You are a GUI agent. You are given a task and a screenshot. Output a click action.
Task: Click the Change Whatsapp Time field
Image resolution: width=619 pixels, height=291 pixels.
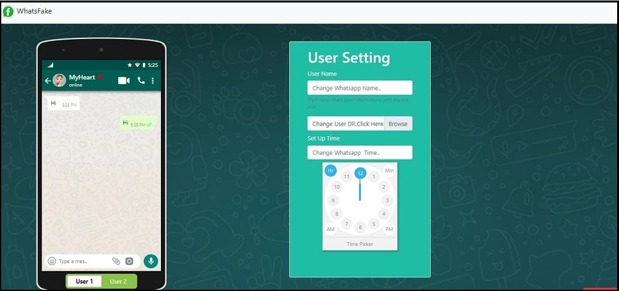coord(360,152)
